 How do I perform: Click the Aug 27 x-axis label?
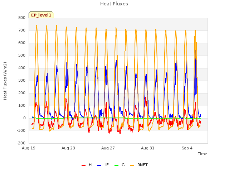[x=108, y=148]
